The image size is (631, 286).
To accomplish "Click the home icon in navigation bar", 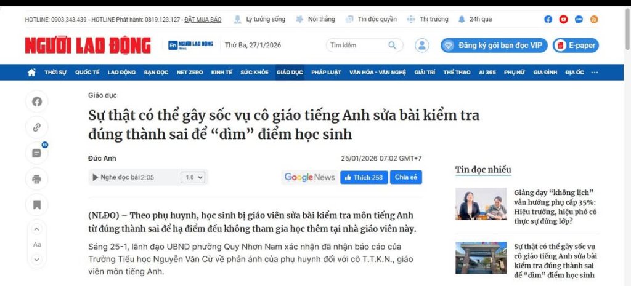I will coord(31,73).
